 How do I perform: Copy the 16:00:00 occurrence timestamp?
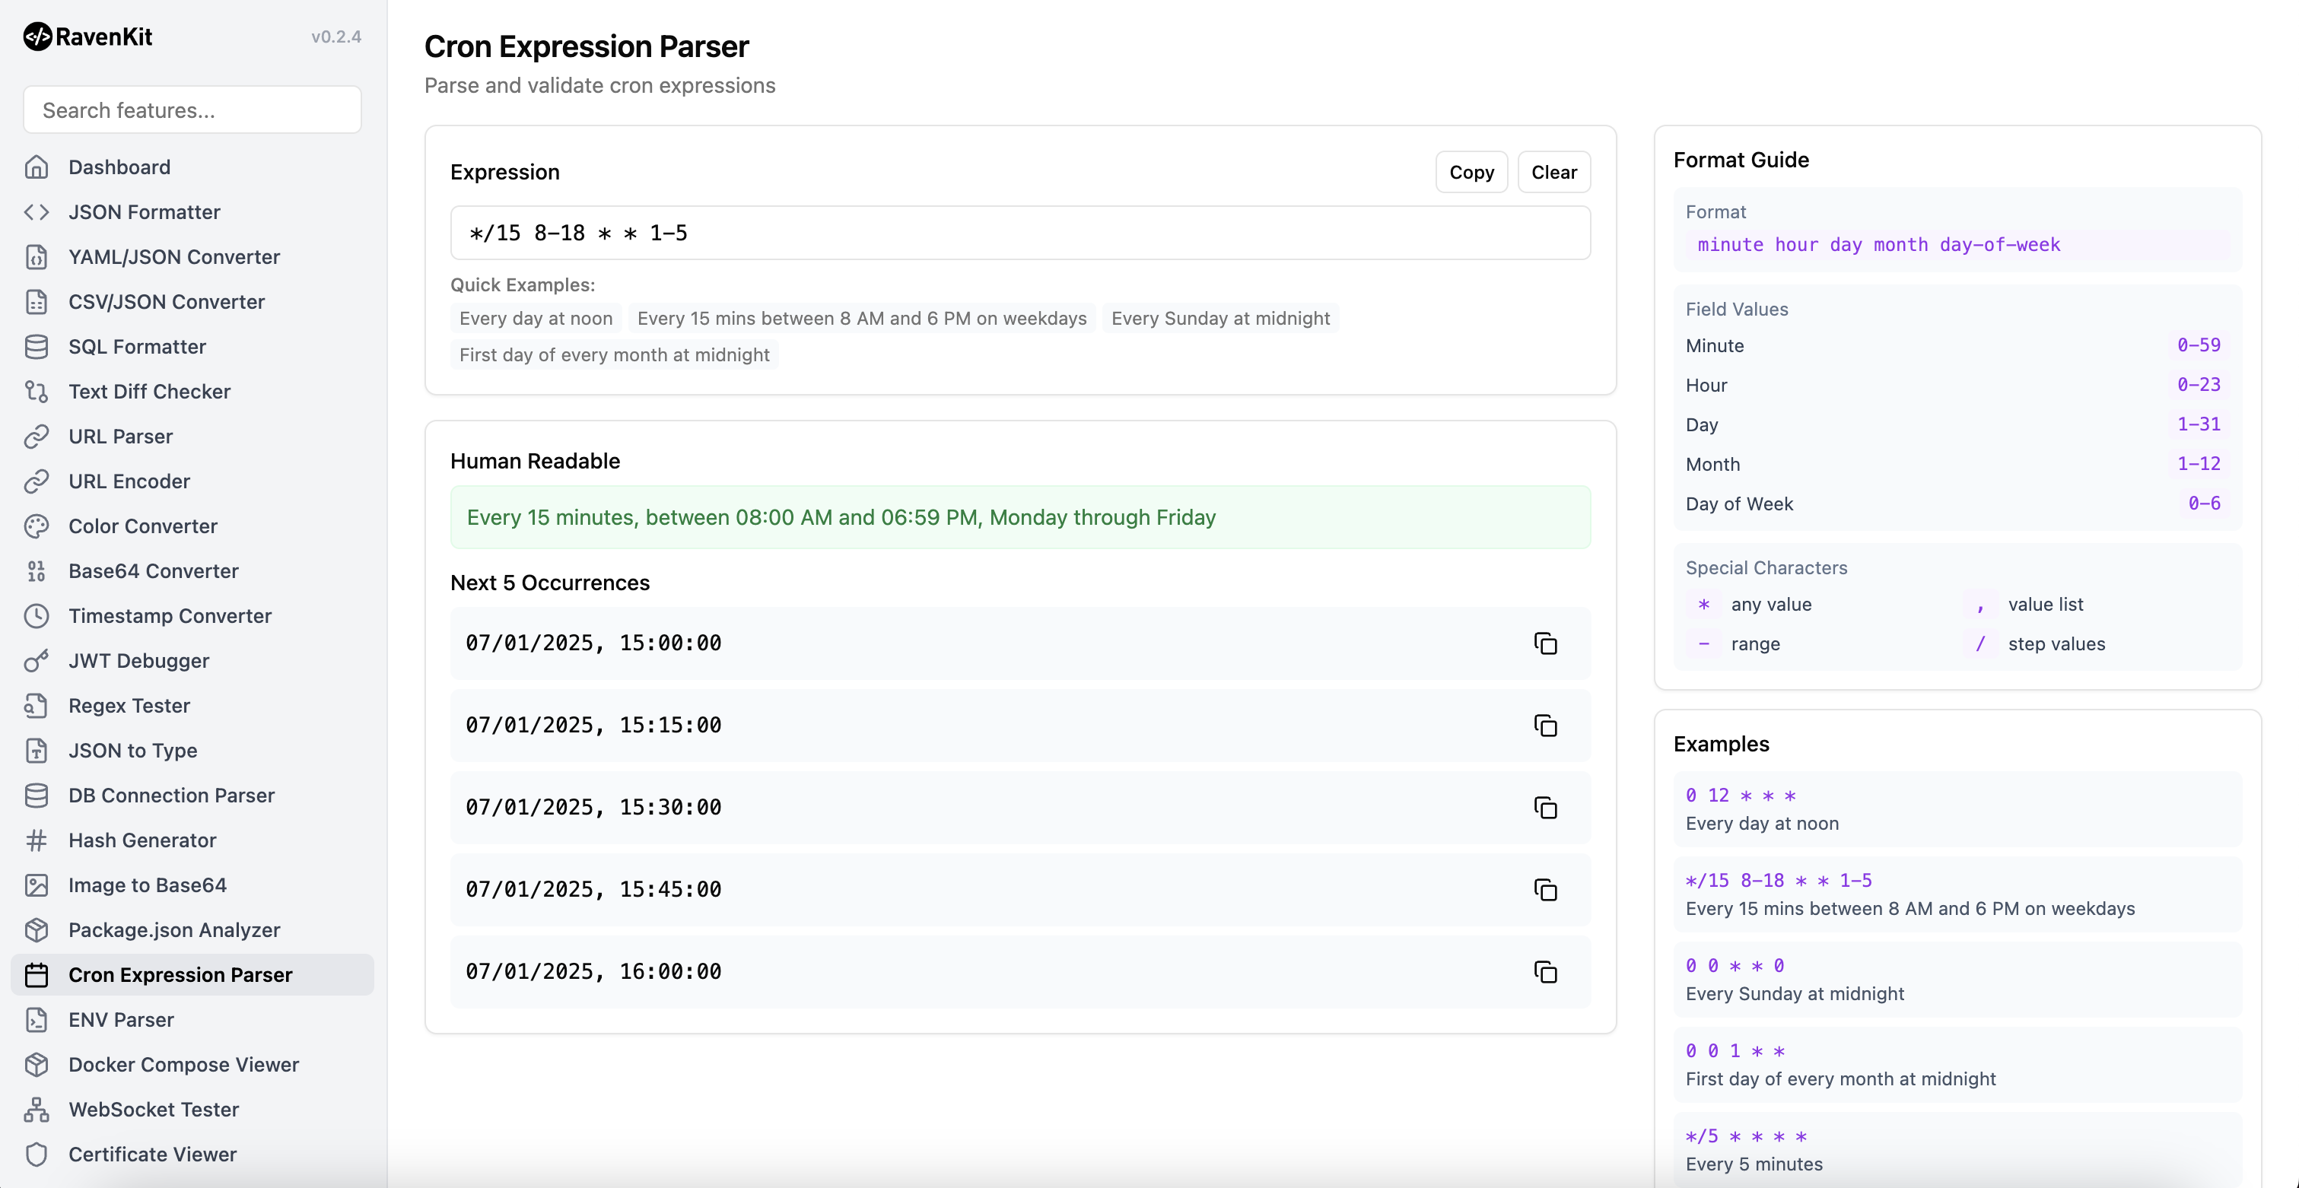(1545, 972)
